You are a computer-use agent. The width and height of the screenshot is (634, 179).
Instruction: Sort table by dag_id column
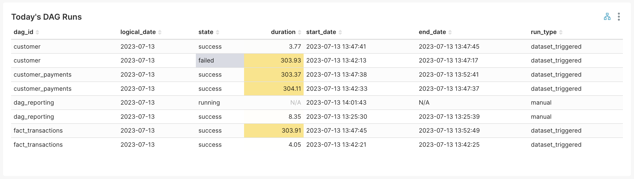(37, 32)
